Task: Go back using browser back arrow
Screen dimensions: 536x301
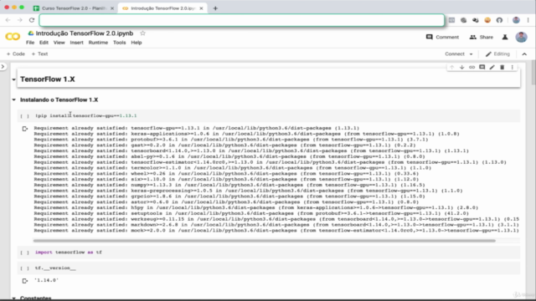Action: [8, 20]
